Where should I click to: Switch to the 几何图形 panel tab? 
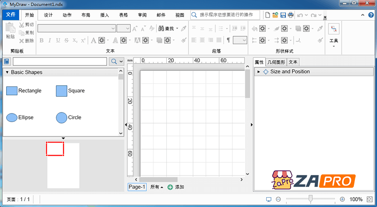pos(276,62)
